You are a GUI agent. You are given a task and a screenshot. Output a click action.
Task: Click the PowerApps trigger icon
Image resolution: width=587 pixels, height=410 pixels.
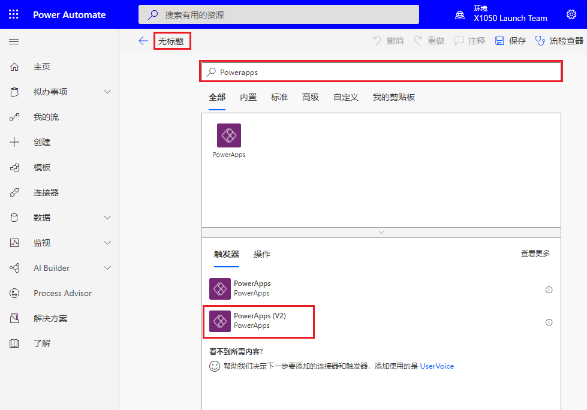[220, 289]
